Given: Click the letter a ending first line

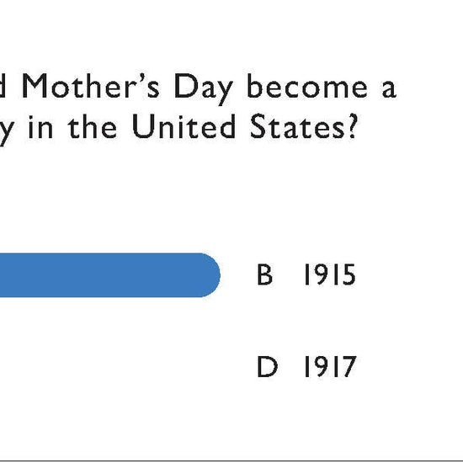Looking at the screenshot, I should pos(389,89).
